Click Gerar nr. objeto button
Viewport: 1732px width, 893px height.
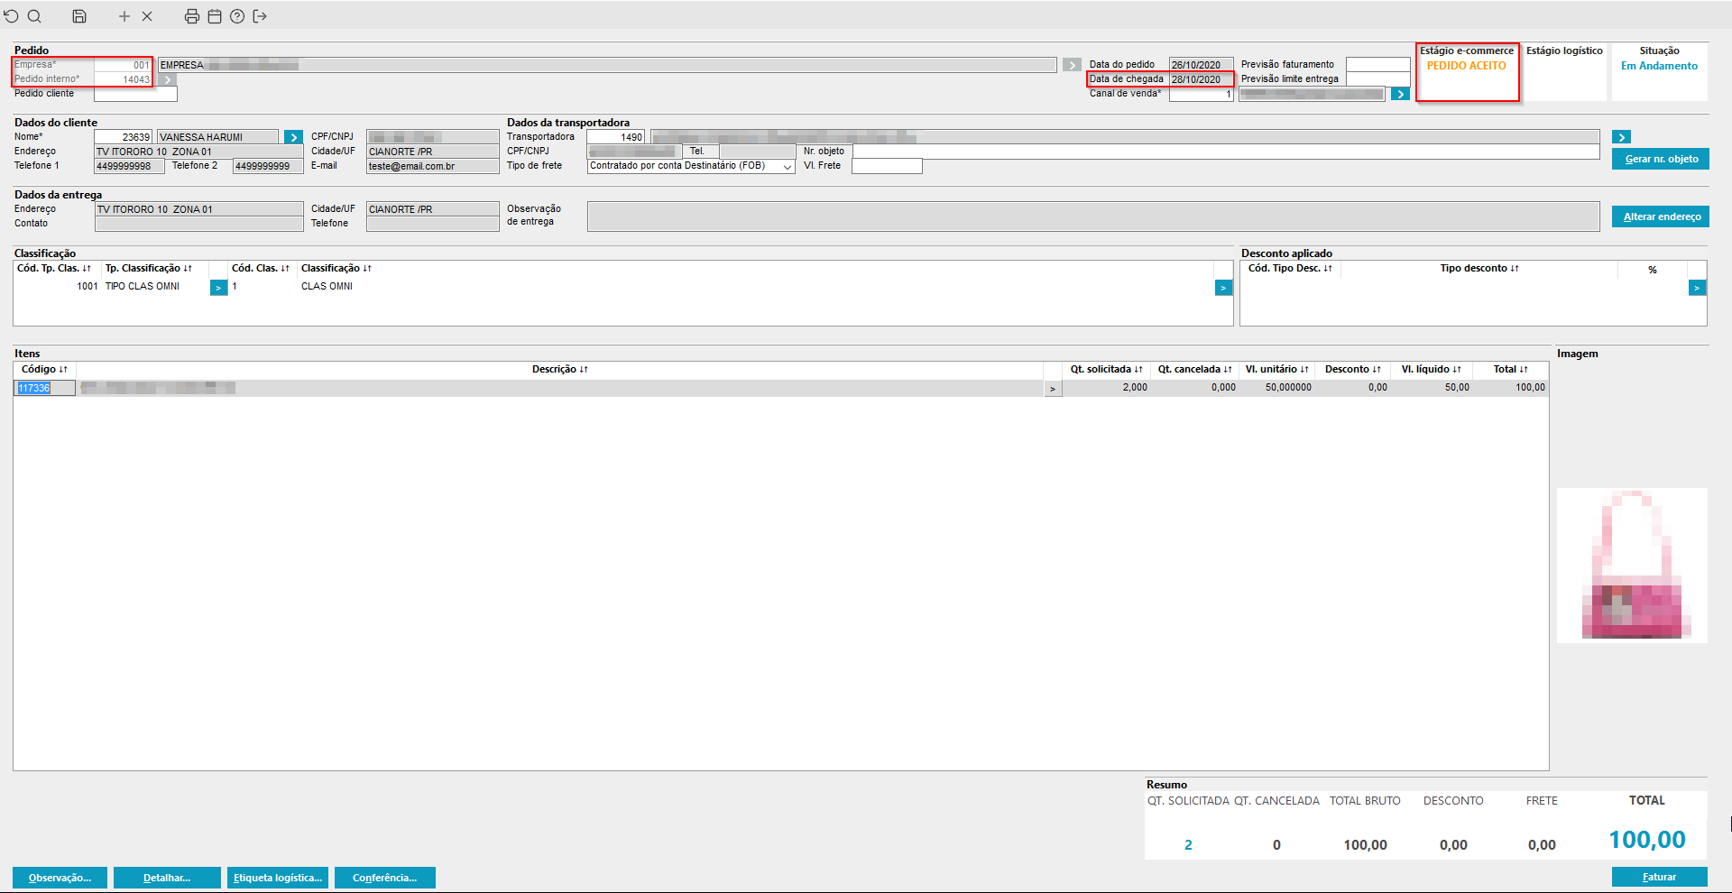click(1661, 159)
